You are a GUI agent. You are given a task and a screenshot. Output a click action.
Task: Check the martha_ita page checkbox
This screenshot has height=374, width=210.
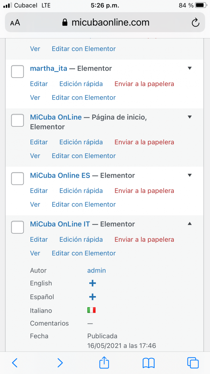[17, 72]
